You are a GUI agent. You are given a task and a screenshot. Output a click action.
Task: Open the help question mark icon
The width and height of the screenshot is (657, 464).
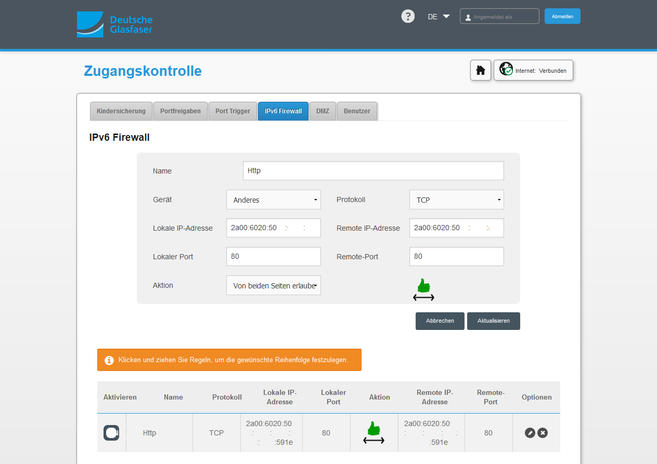point(408,16)
